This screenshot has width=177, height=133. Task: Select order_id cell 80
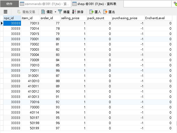[50, 39]
